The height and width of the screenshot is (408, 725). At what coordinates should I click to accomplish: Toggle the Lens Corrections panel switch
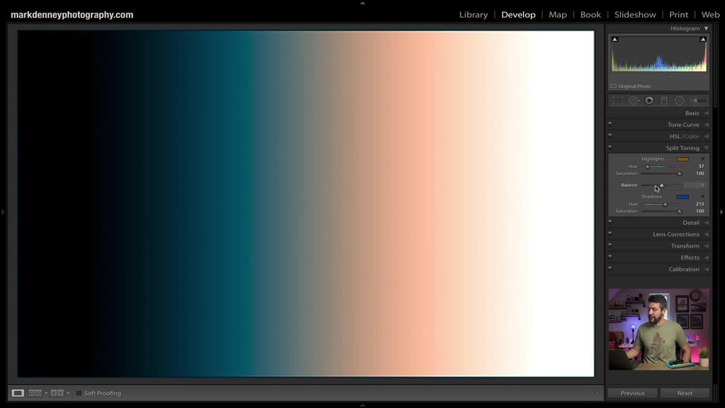610,232
